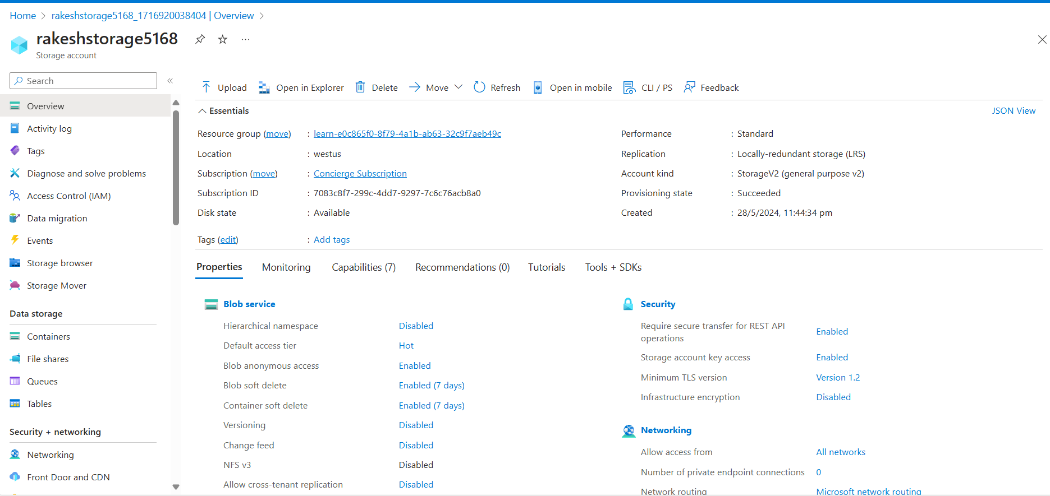Go to Home breadcrumb
Viewport: 1050px width, 496px height.
click(x=23, y=16)
